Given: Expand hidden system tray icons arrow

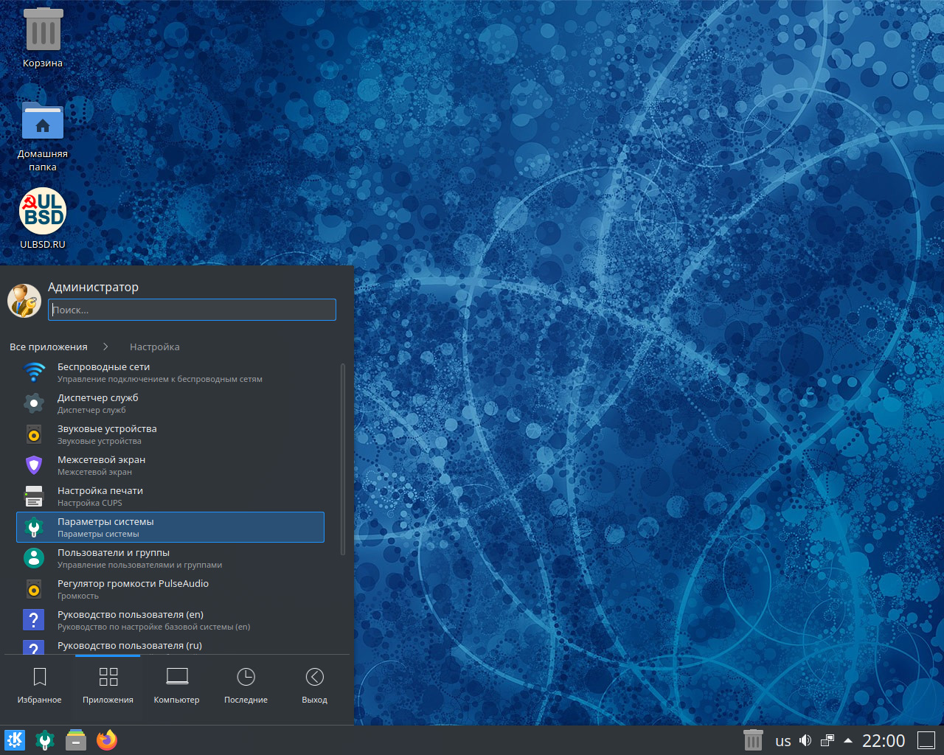Looking at the screenshot, I should coord(848,740).
